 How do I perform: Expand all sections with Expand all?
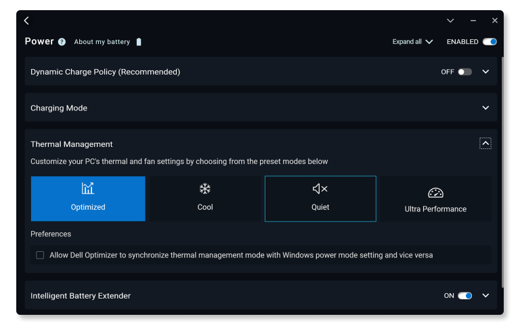pos(412,42)
